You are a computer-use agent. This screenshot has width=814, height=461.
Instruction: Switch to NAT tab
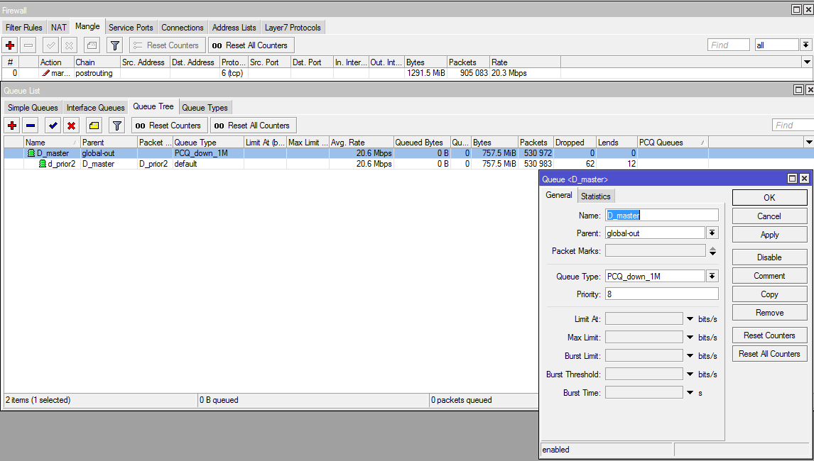pyautogui.click(x=59, y=28)
